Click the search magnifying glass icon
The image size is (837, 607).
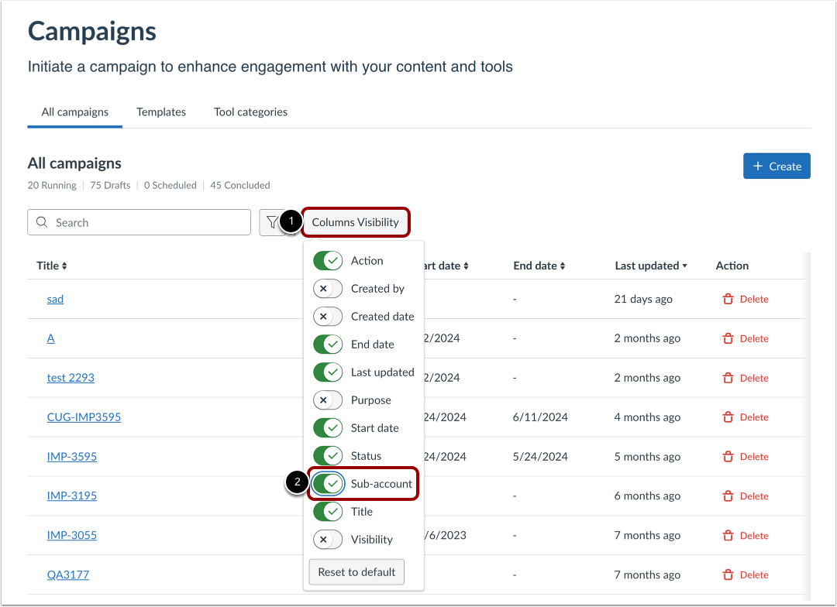pyautogui.click(x=42, y=222)
